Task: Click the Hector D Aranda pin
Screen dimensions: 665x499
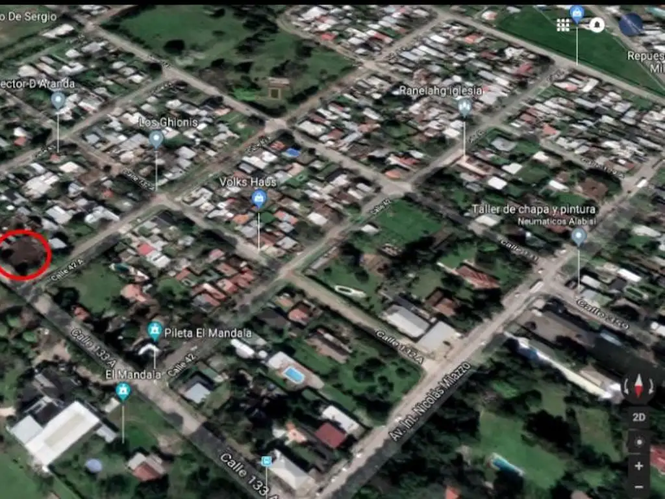Action: [x=58, y=100]
